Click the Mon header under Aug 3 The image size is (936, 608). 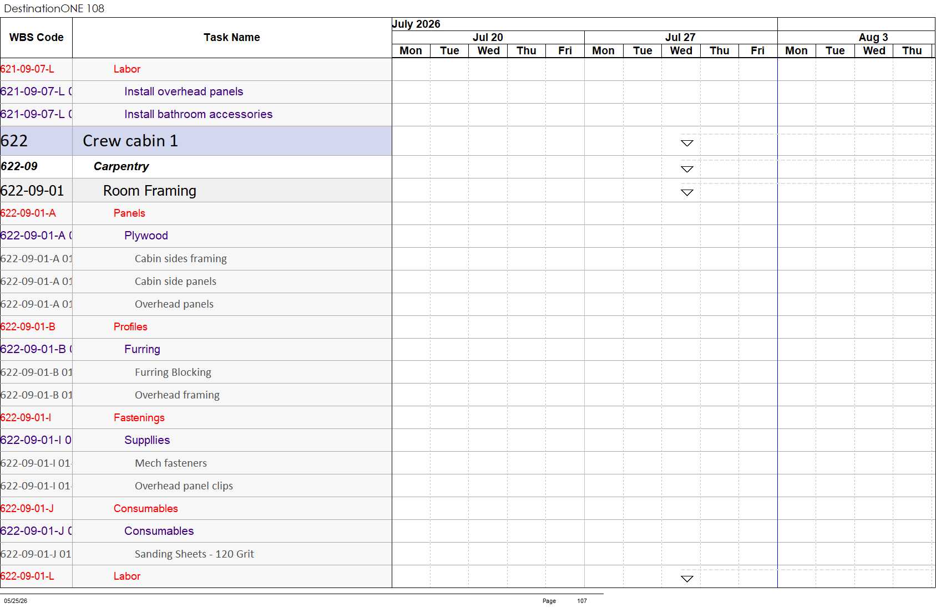[x=796, y=50]
